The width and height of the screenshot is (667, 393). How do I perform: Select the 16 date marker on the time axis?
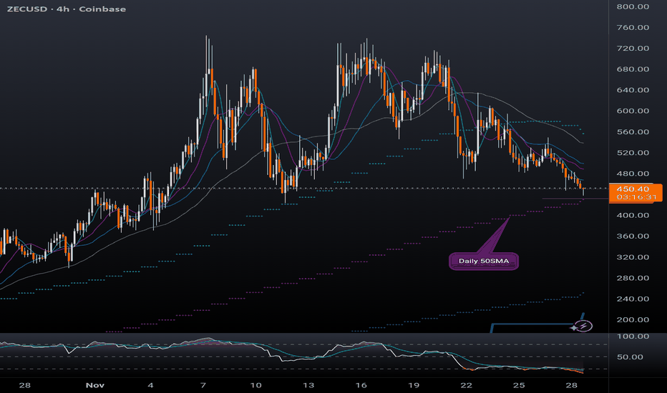point(362,385)
